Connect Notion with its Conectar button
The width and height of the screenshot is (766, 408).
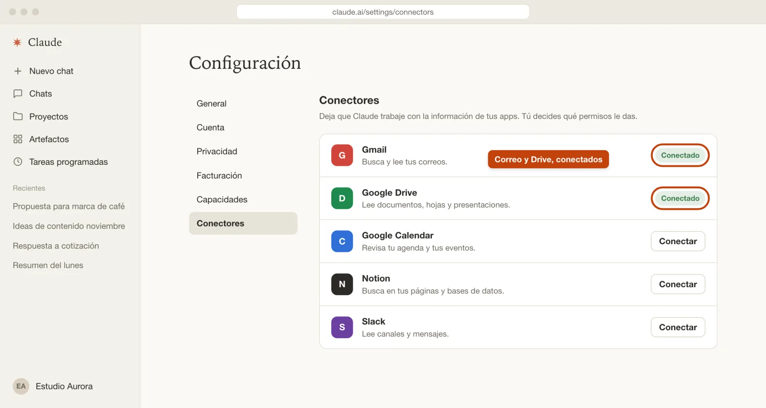tap(678, 284)
